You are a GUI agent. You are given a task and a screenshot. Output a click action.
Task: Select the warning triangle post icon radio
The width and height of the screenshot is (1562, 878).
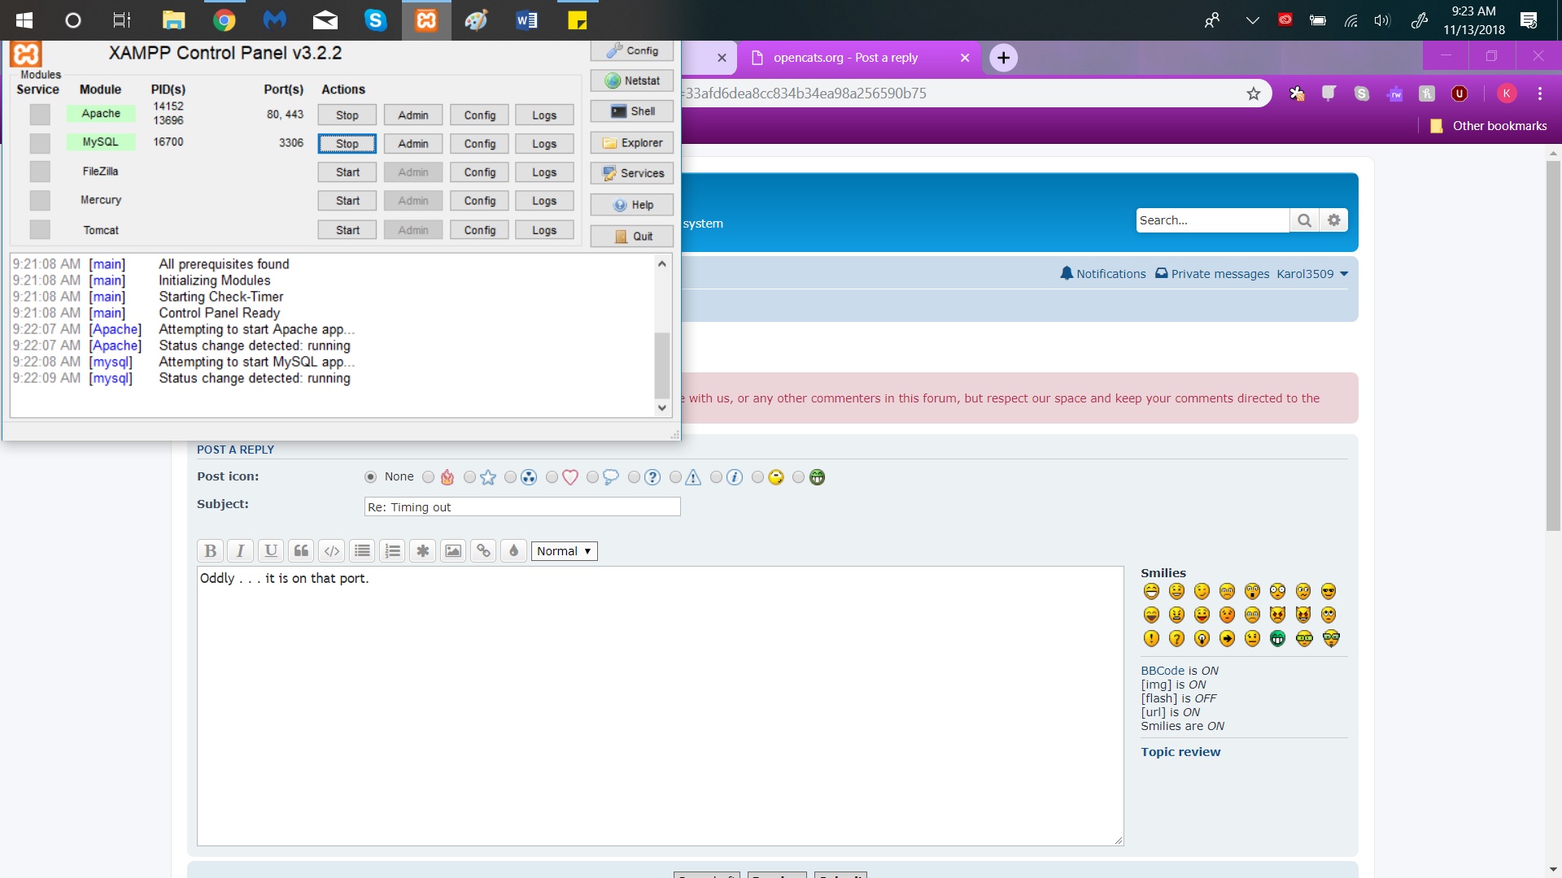coord(675,477)
